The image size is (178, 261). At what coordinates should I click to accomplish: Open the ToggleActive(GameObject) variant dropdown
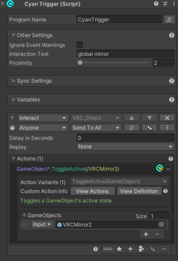tap(120, 181)
